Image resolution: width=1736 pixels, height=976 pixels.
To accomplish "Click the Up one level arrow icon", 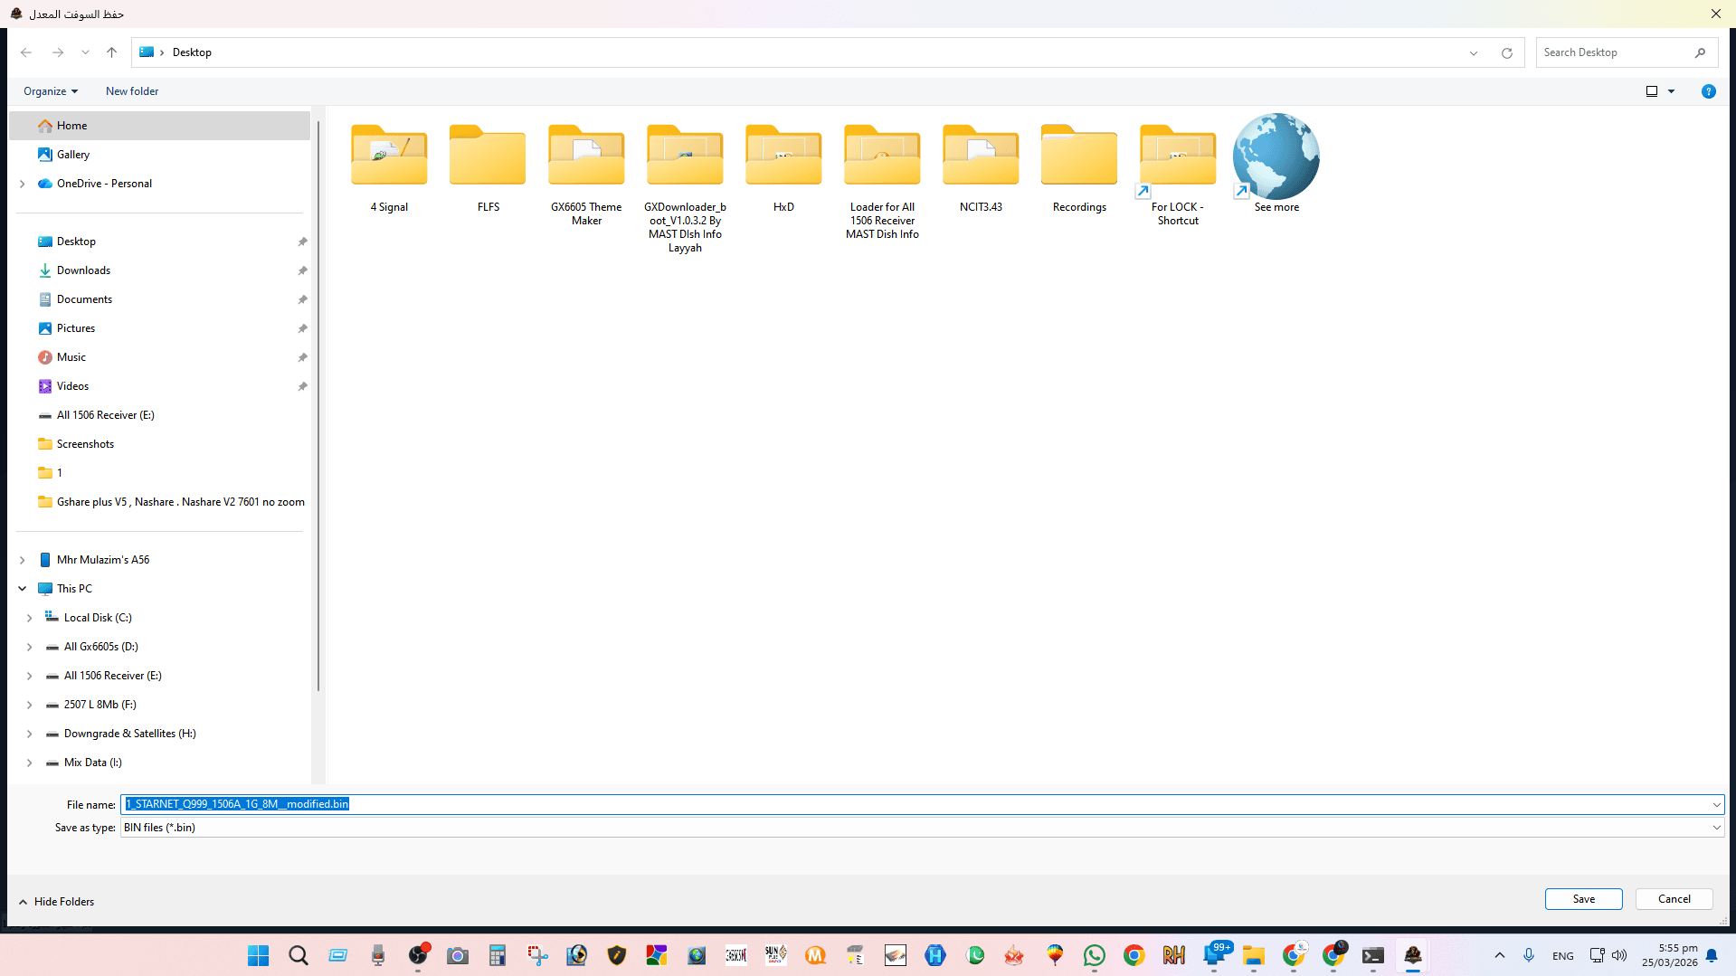I will tap(111, 52).
